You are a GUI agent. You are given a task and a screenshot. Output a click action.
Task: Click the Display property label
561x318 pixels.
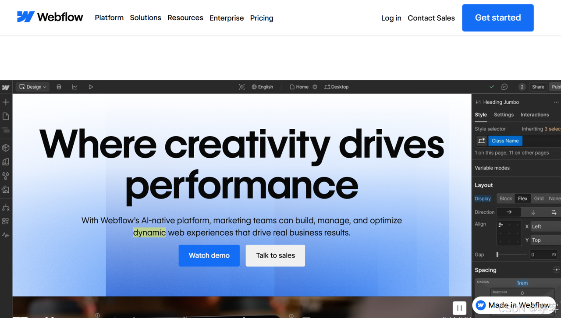pos(483,198)
